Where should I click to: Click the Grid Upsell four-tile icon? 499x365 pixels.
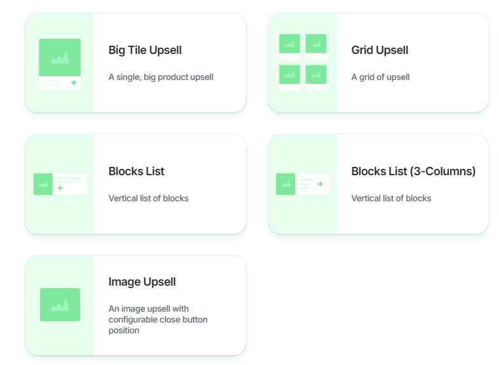[x=303, y=62]
